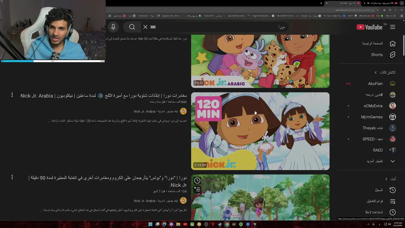This screenshot has height=228, width=405.
Task: Go to Home (الصفحة الرئيسية) in sidebar
Action: pos(379,43)
